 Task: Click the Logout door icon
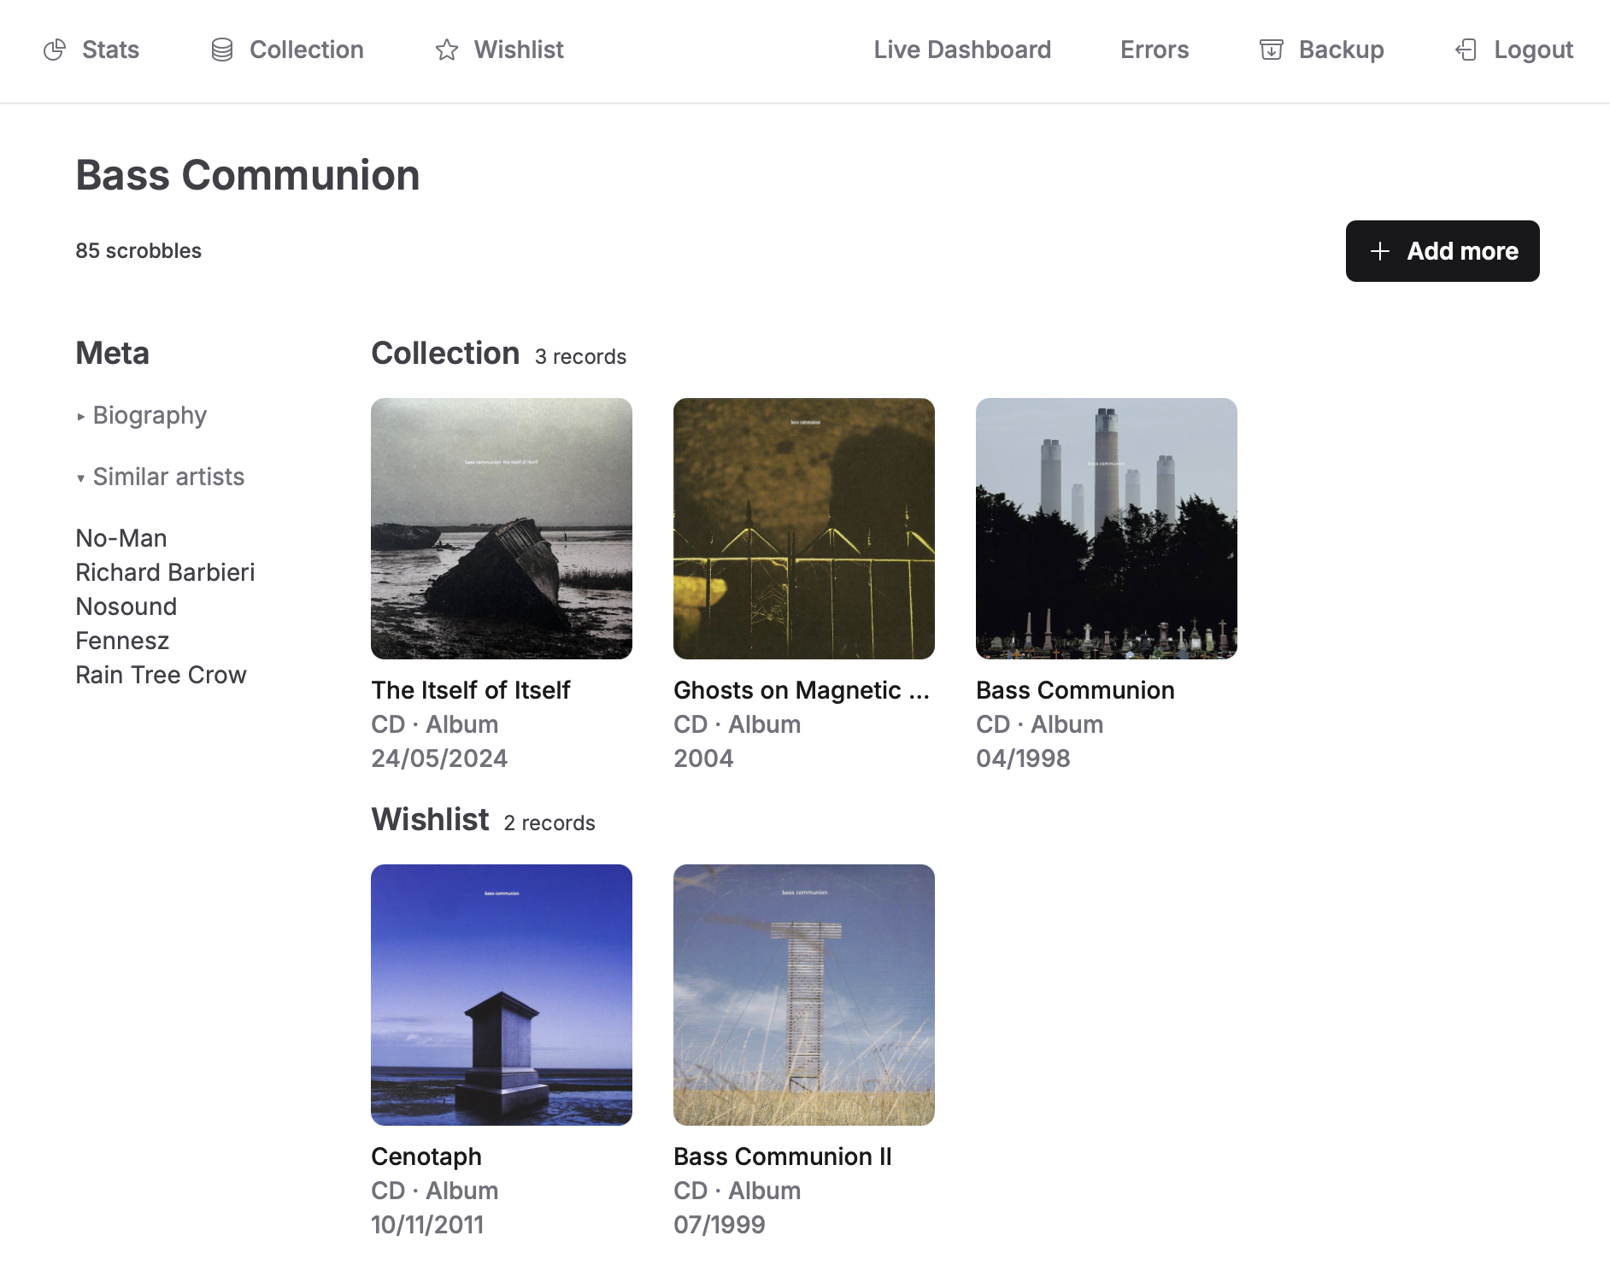pyautogui.click(x=1466, y=50)
